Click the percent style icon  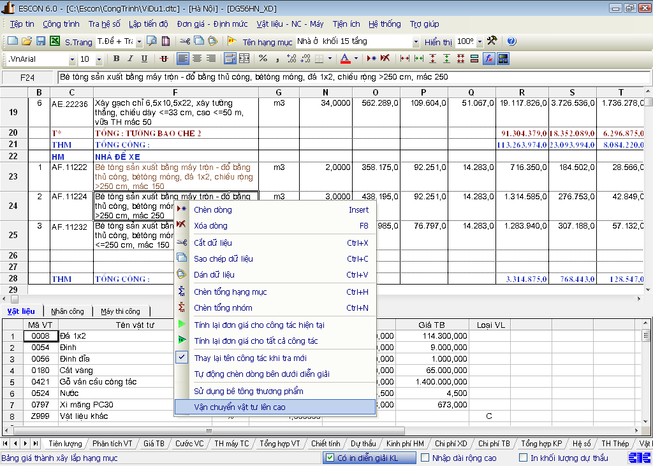pyautogui.click(x=263, y=59)
